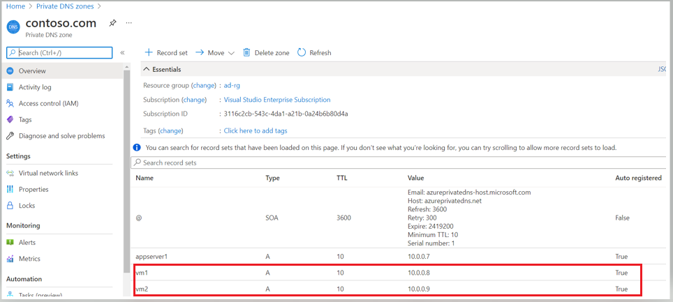Collapse the left sidebar menu
The height and width of the screenshot is (302, 673).
tap(122, 52)
